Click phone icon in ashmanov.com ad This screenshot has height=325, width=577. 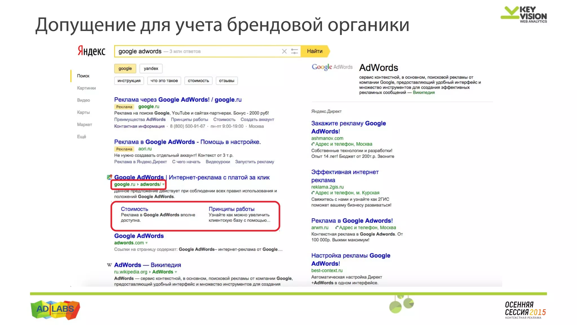pos(313,144)
